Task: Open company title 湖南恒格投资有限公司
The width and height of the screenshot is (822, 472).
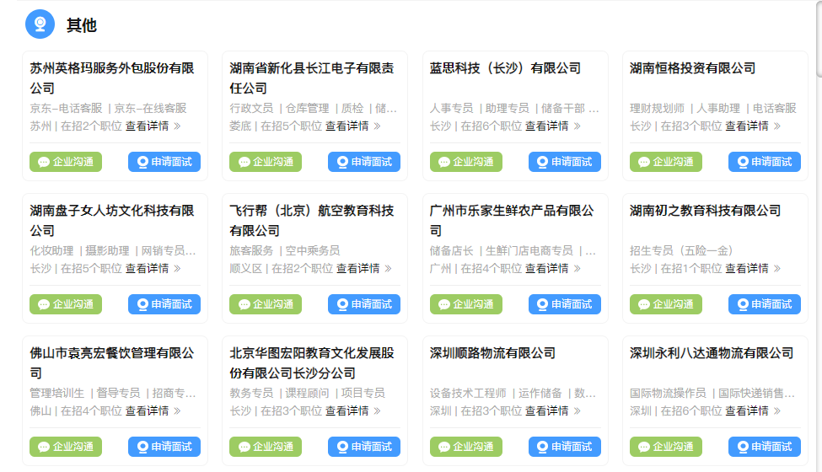Action: (x=692, y=68)
